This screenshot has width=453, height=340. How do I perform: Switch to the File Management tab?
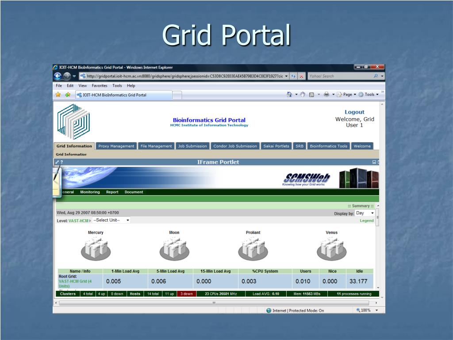click(156, 146)
